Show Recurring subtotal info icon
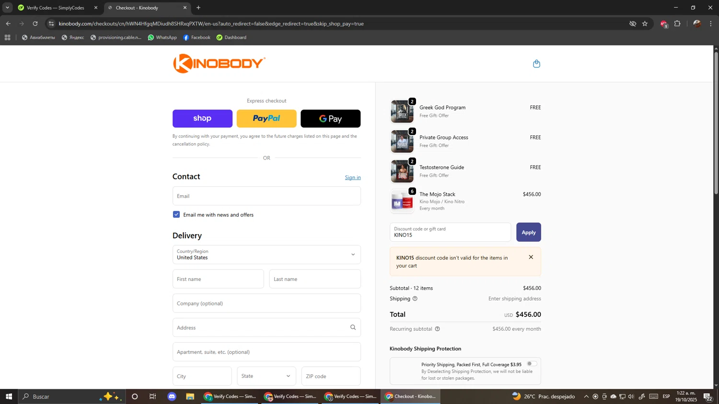Image resolution: width=719 pixels, height=404 pixels. [x=437, y=329]
